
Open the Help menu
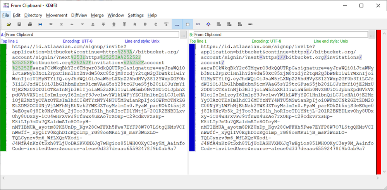(x=152, y=15)
